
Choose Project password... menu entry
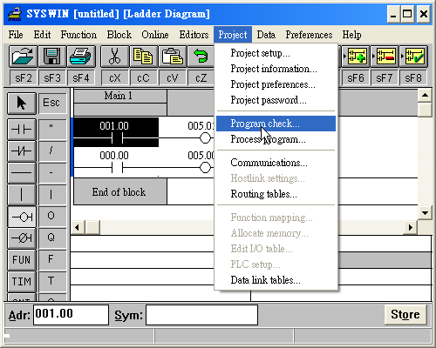click(276, 100)
